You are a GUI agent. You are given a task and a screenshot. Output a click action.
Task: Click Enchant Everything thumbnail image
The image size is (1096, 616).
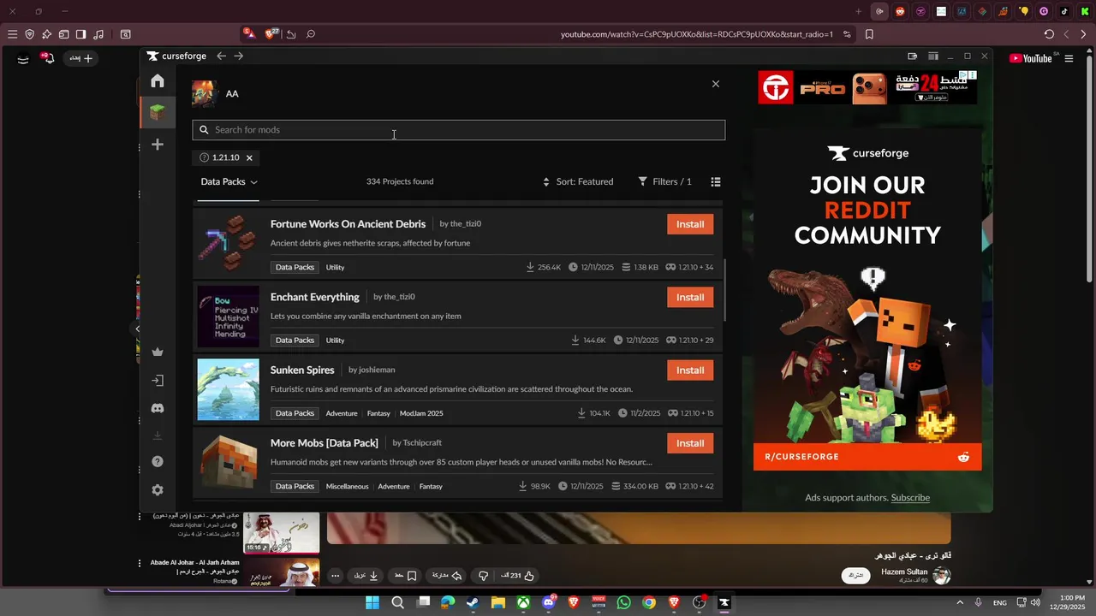tap(228, 317)
